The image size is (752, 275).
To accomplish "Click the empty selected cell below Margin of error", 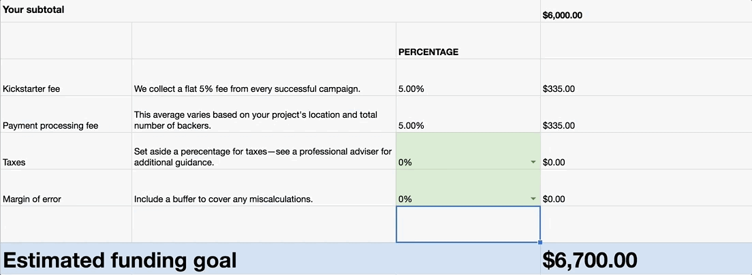I will click(468, 224).
